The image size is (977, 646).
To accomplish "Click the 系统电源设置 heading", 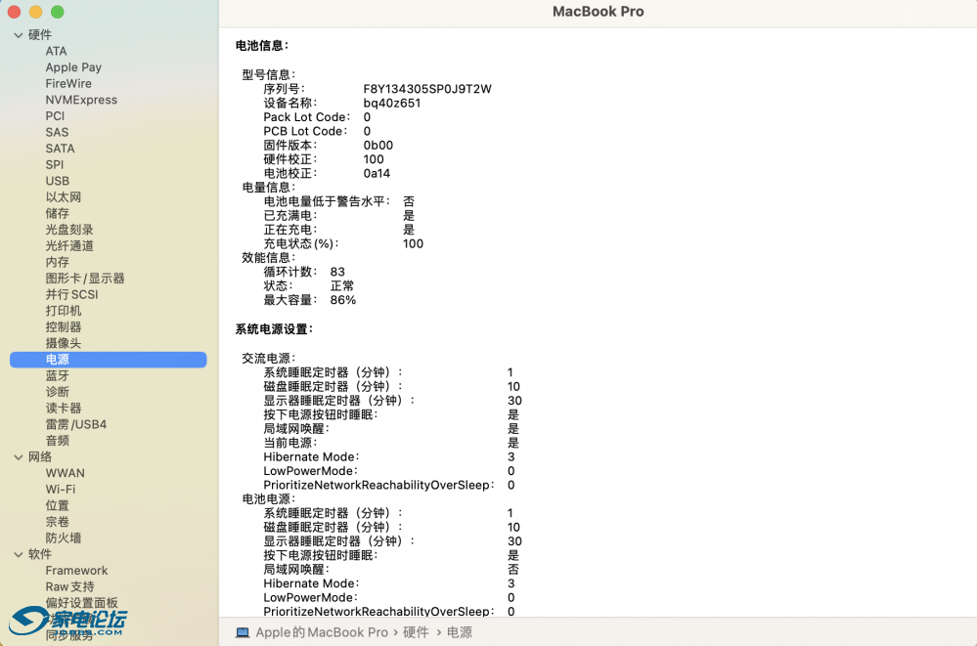I will (x=274, y=329).
